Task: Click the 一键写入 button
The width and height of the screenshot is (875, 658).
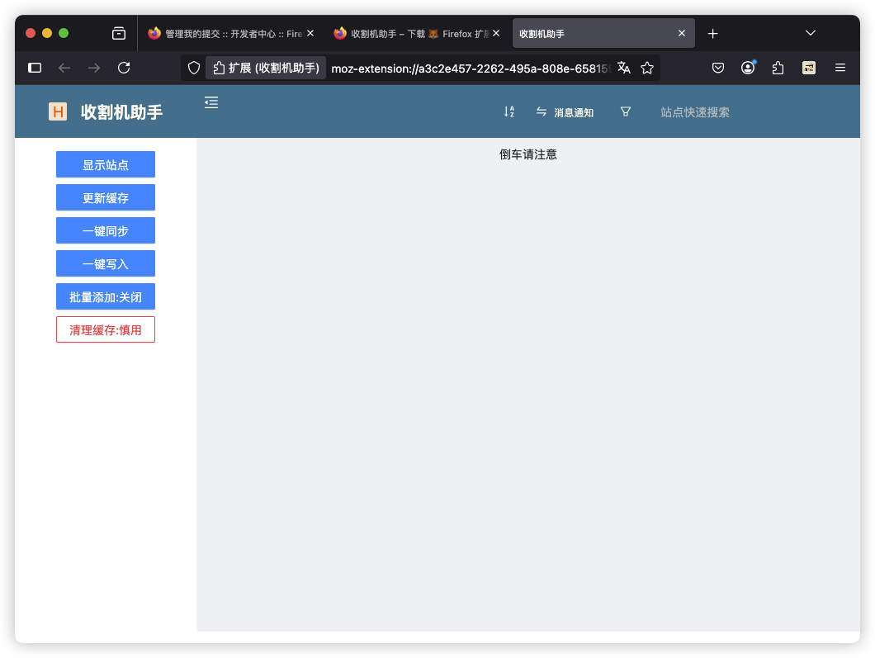Action: [106, 263]
